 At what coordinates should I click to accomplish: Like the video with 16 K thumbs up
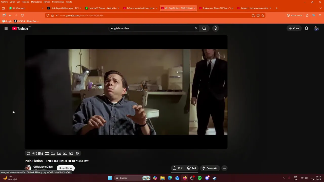178,168
